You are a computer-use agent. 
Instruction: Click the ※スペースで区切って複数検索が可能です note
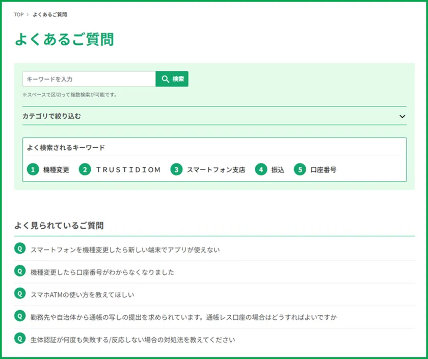[70, 95]
